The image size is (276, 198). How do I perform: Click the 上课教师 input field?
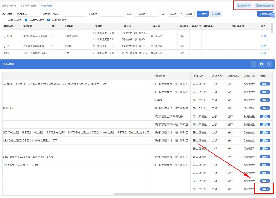point(112,14)
